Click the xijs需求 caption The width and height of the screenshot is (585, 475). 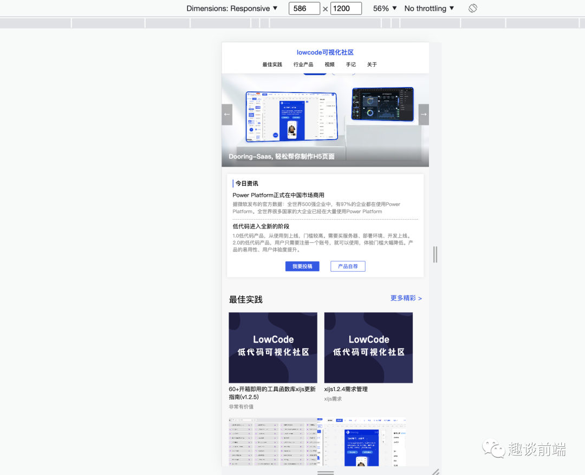point(333,399)
